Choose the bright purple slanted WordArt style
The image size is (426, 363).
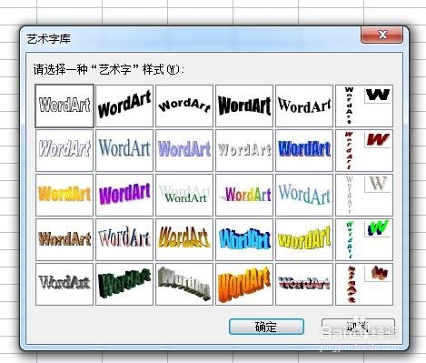124,195
